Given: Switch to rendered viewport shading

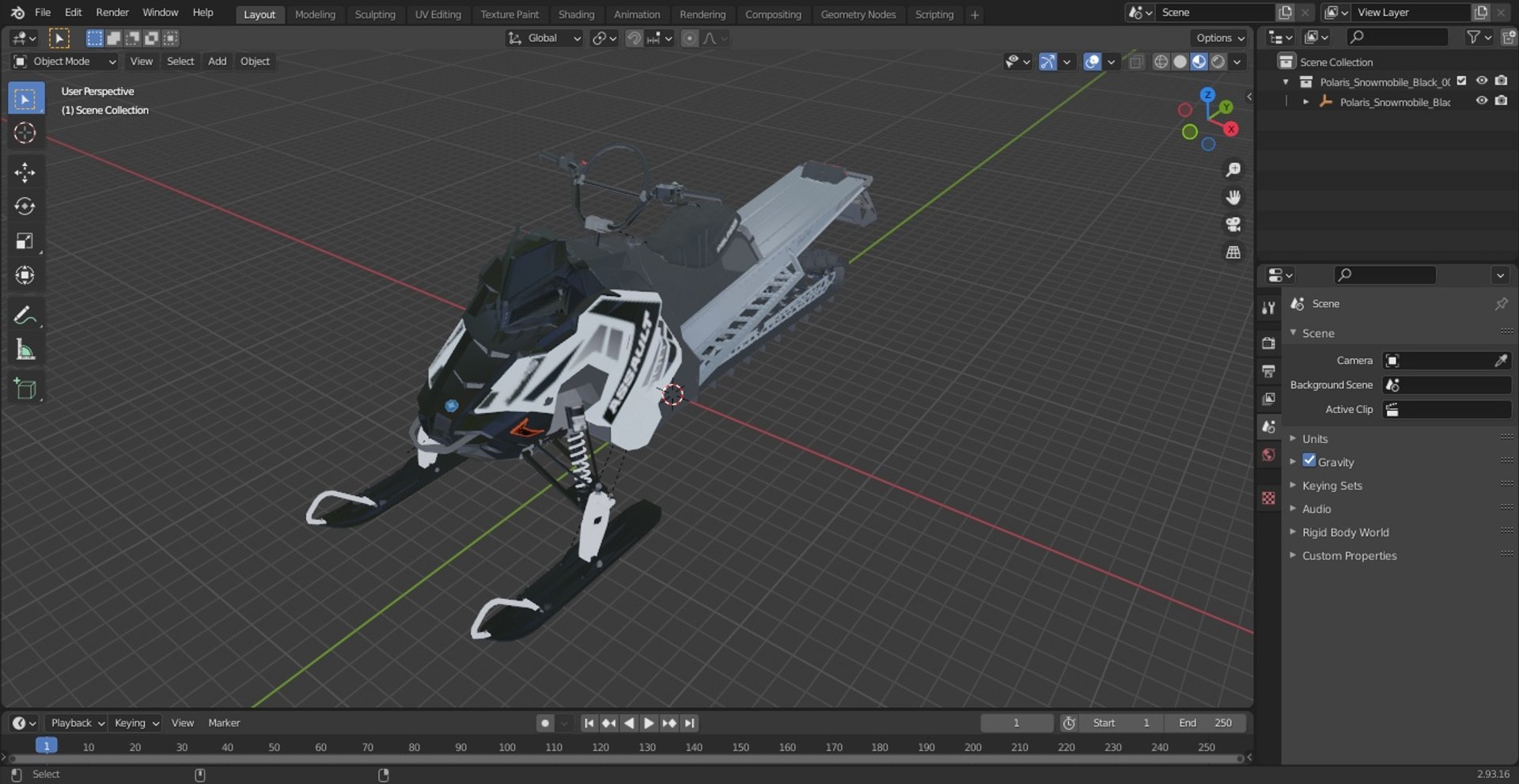Looking at the screenshot, I should coord(1218,62).
